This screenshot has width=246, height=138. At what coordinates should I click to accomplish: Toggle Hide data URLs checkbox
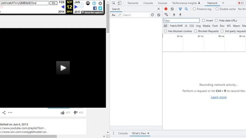point(216,20)
